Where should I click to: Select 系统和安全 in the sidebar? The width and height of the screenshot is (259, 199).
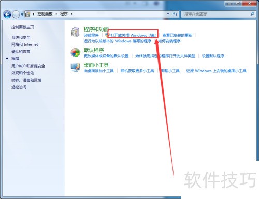click(21, 38)
